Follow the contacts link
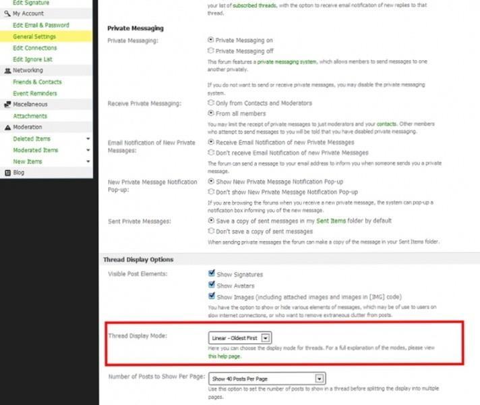This screenshot has height=405, width=480. (x=386, y=124)
